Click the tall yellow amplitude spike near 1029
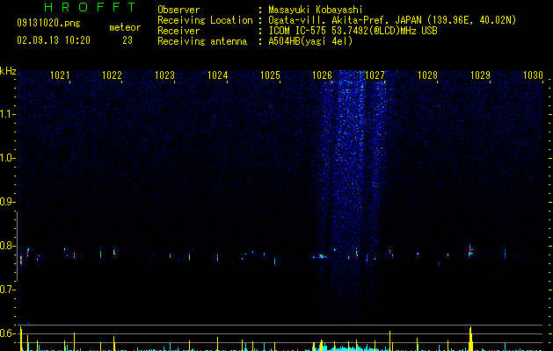This screenshot has height=351, width=553. coord(470,339)
